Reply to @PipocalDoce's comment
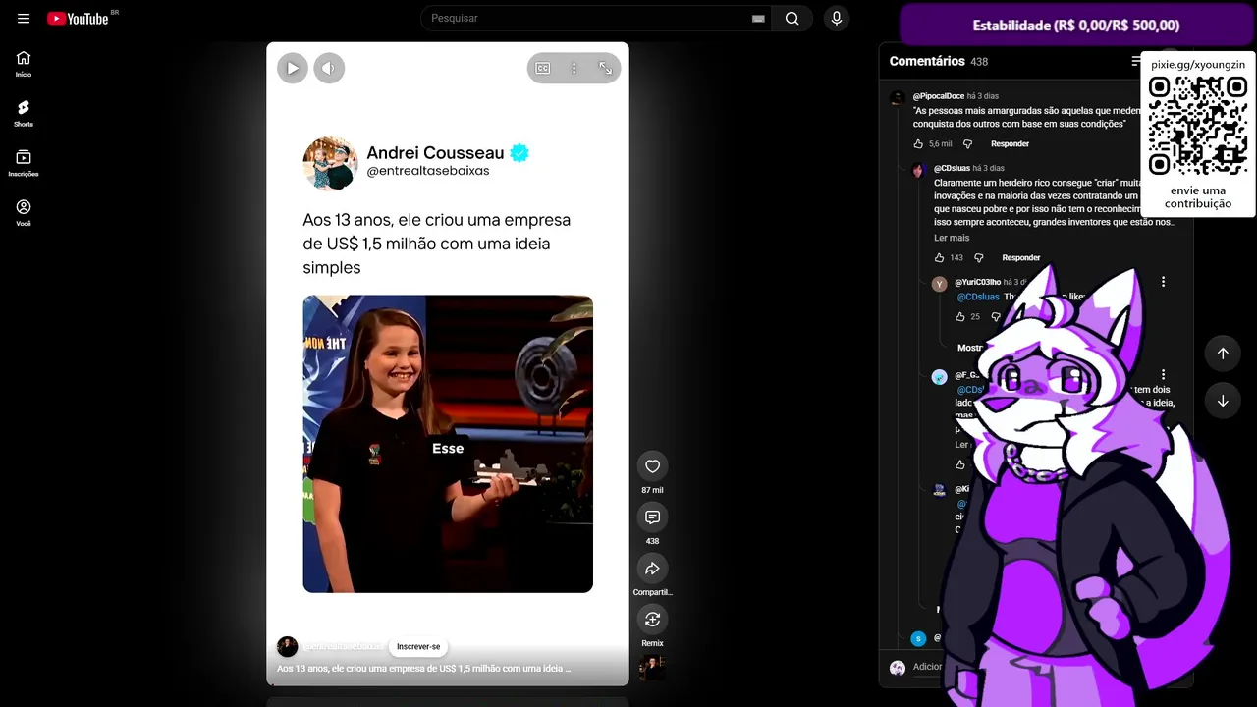This screenshot has width=1257, height=707. coord(1011,144)
